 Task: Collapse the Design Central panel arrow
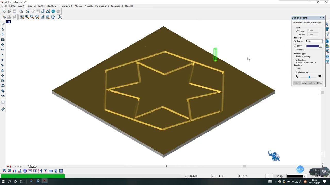click(x=320, y=18)
